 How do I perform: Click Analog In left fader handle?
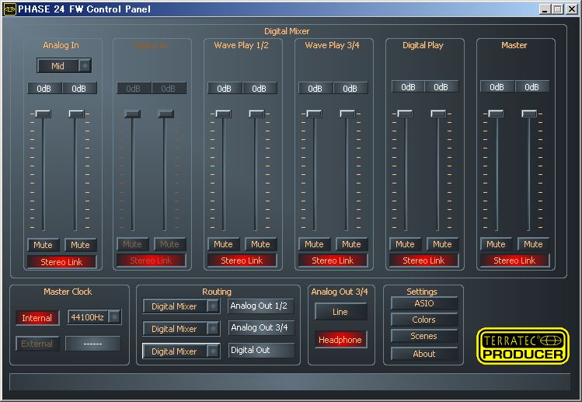[x=43, y=114]
